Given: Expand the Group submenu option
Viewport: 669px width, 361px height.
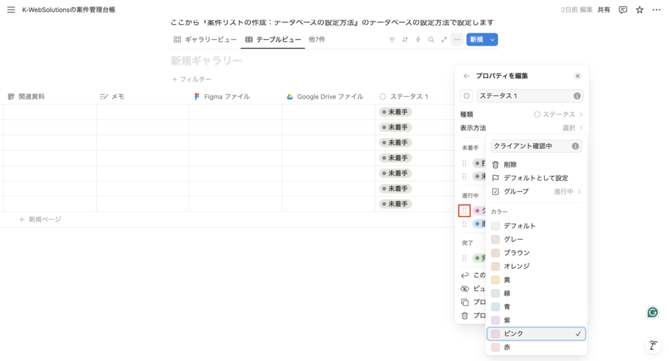Looking at the screenshot, I should [x=536, y=191].
